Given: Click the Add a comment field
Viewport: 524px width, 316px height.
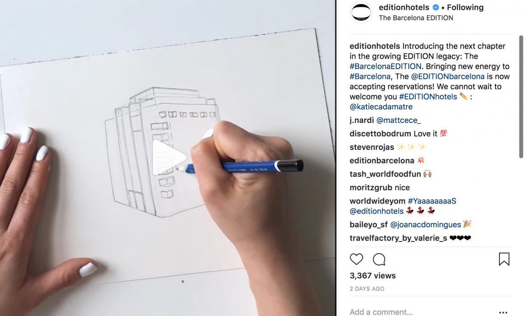Looking at the screenshot, I should [421, 312].
